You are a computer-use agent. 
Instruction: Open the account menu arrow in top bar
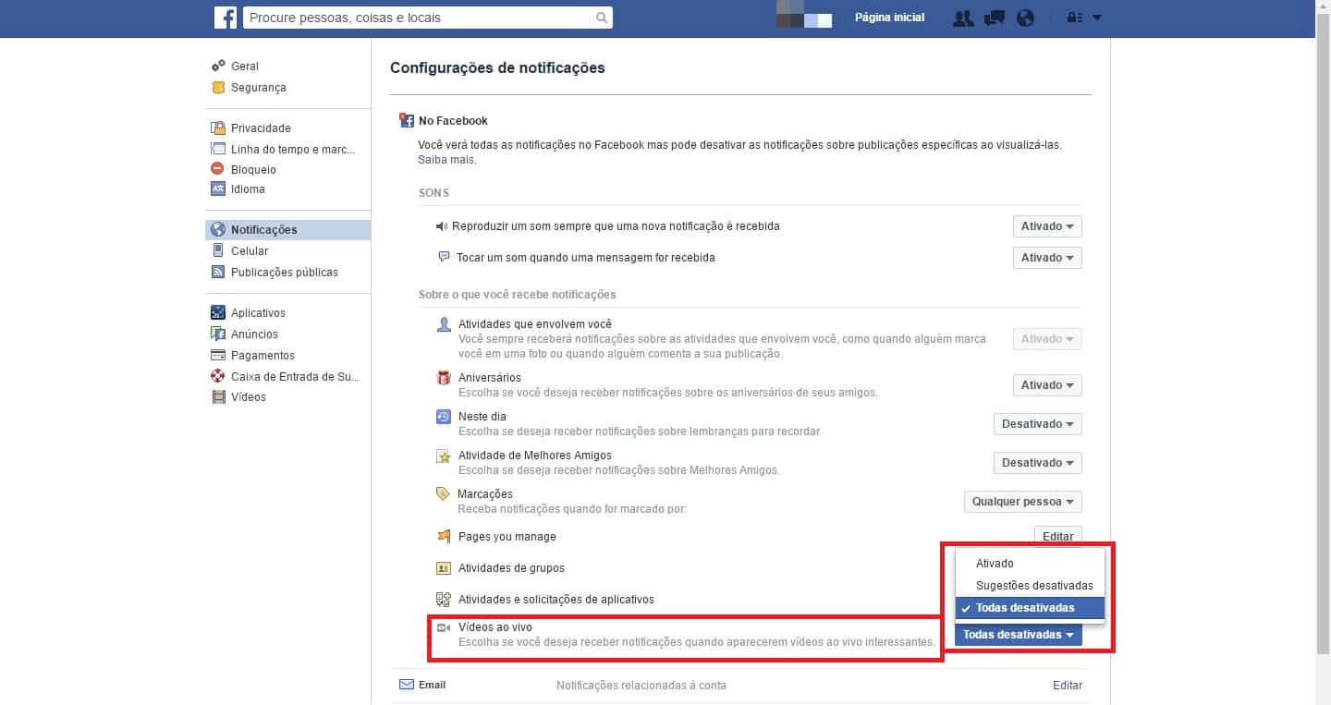point(1097,18)
